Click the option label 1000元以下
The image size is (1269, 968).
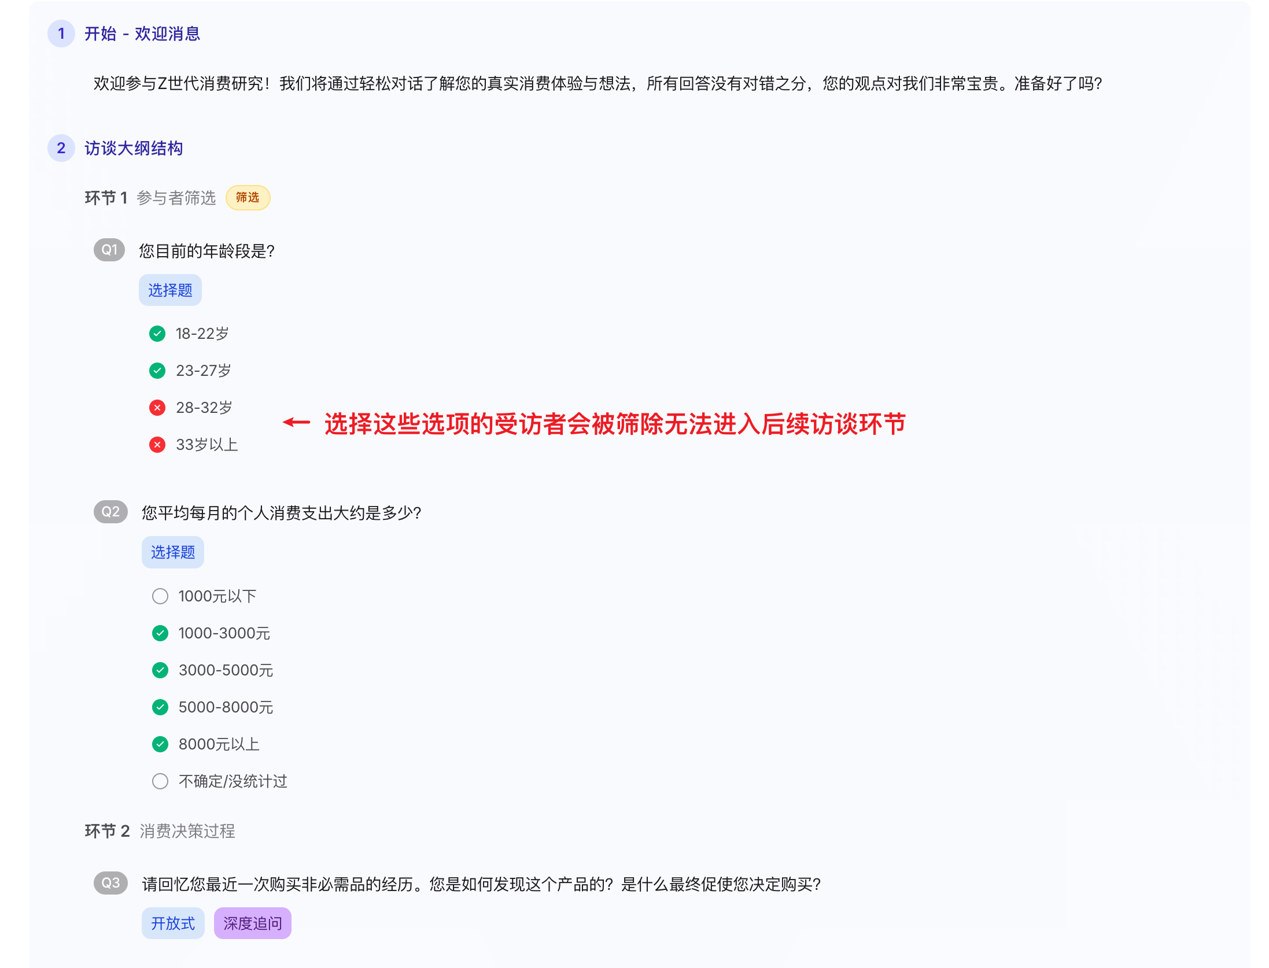[x=217, y=596]
